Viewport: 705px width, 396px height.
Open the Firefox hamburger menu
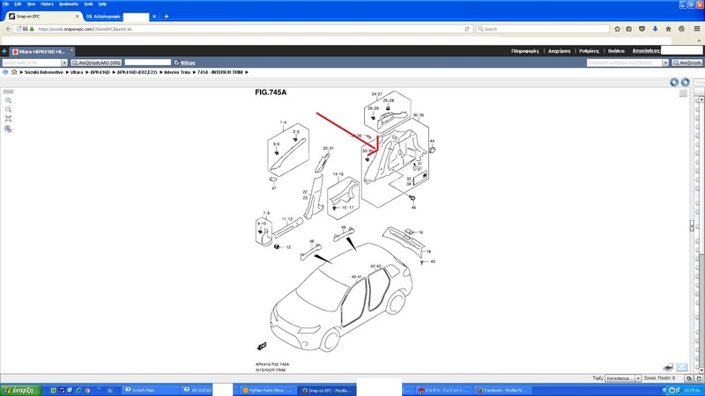click(x=697, y=29)
